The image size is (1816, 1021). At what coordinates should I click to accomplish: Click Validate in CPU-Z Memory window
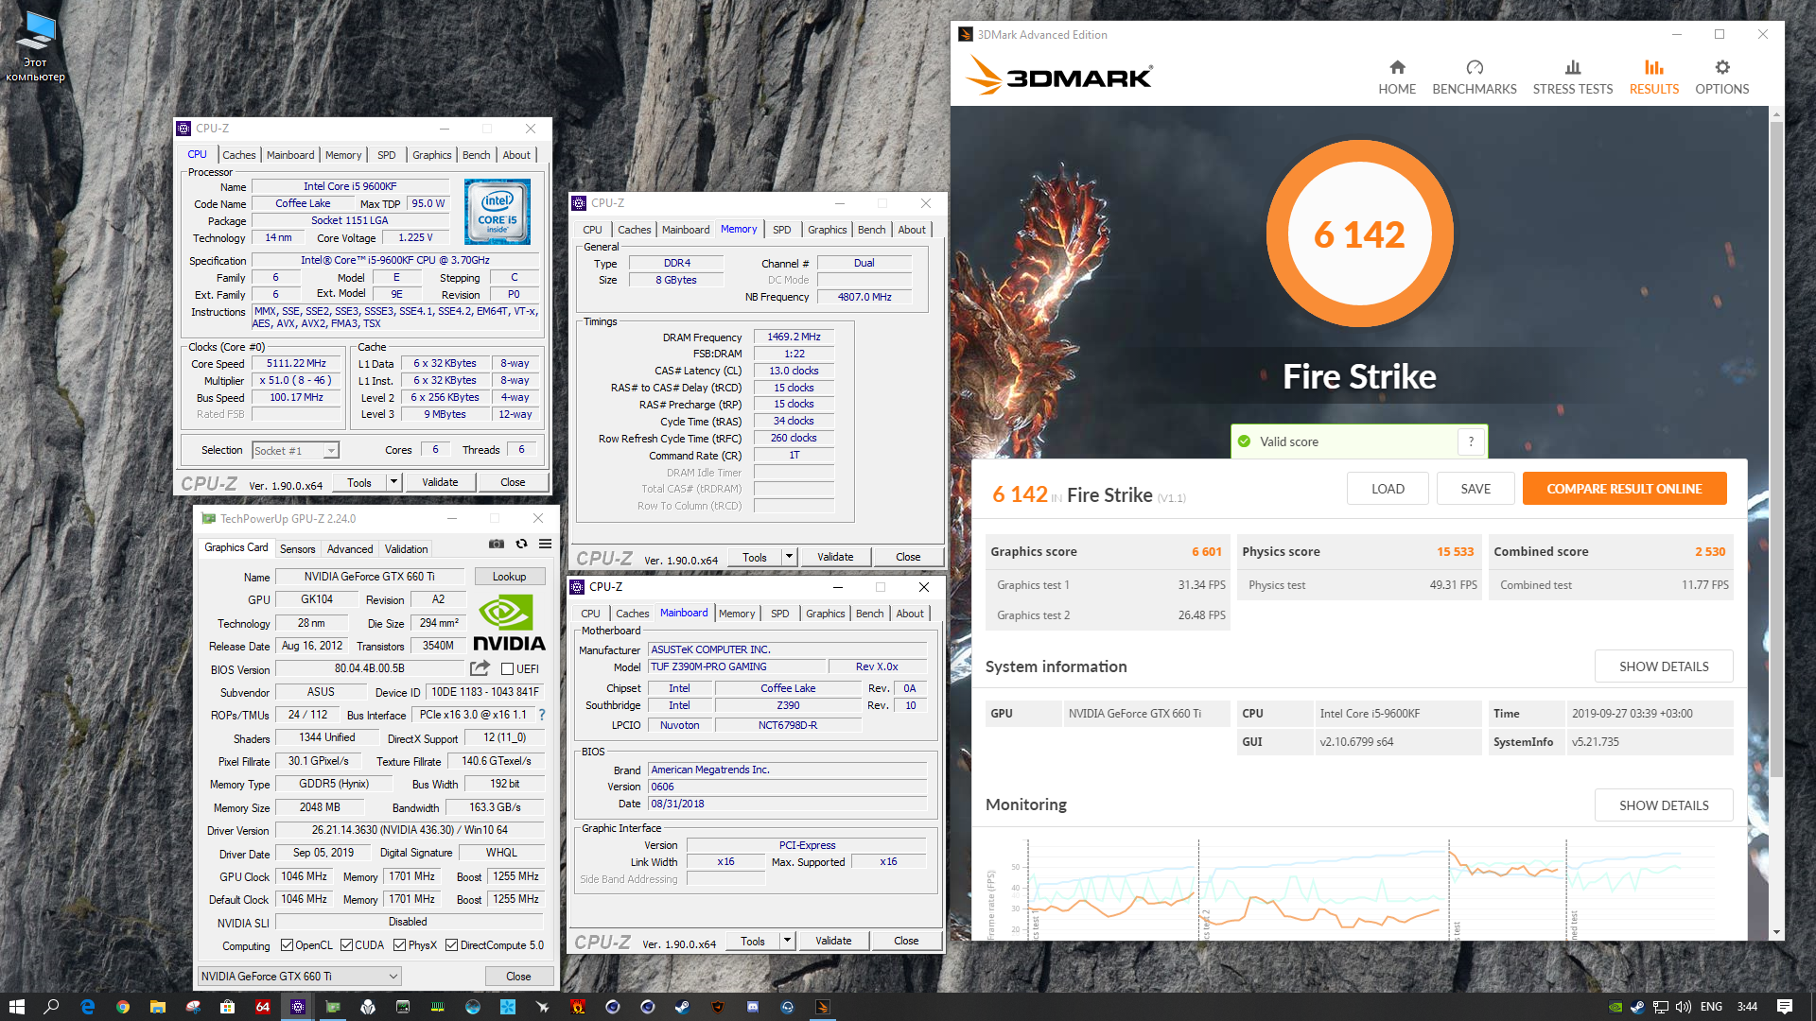[x=835, y=557]
